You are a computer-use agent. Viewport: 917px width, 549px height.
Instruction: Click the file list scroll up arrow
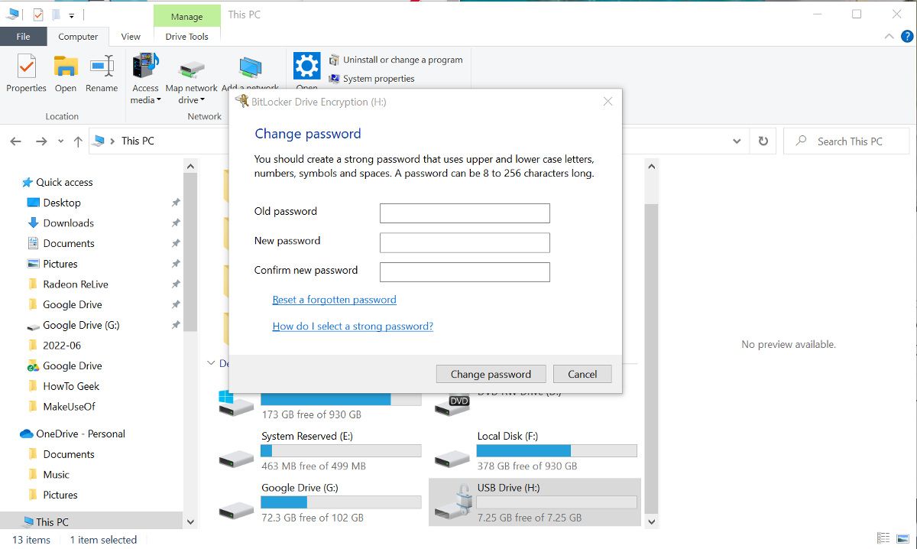[x=651, y=166]
